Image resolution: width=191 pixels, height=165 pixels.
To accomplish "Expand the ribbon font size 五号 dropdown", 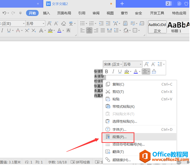I will coord(43,23).
